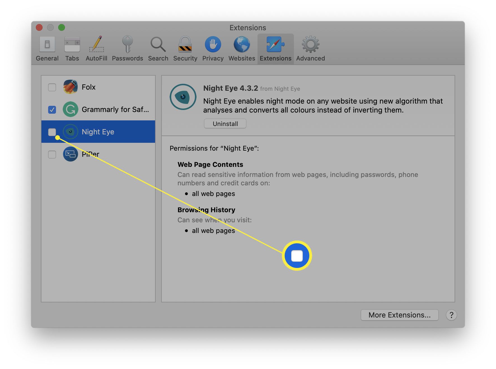Enable the PiPer extension checkbox
Image resolution: width=496 pixels, height=369 pixels.
52,154
